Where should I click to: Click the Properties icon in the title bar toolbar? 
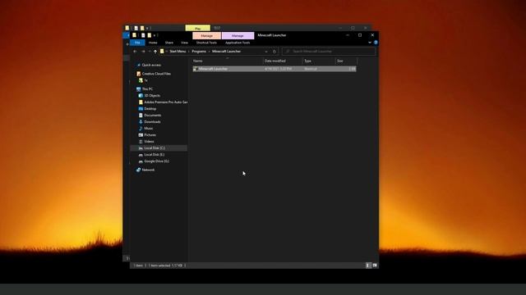tap(143, 35)
